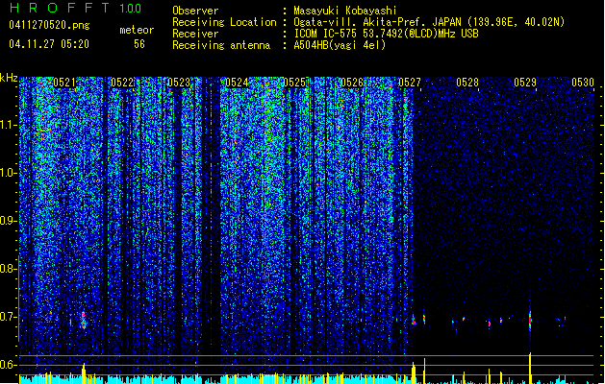This screenshot has width=605, height=384.
Task: Click the 0523 time marker
Action: click(x=179, y=83)
